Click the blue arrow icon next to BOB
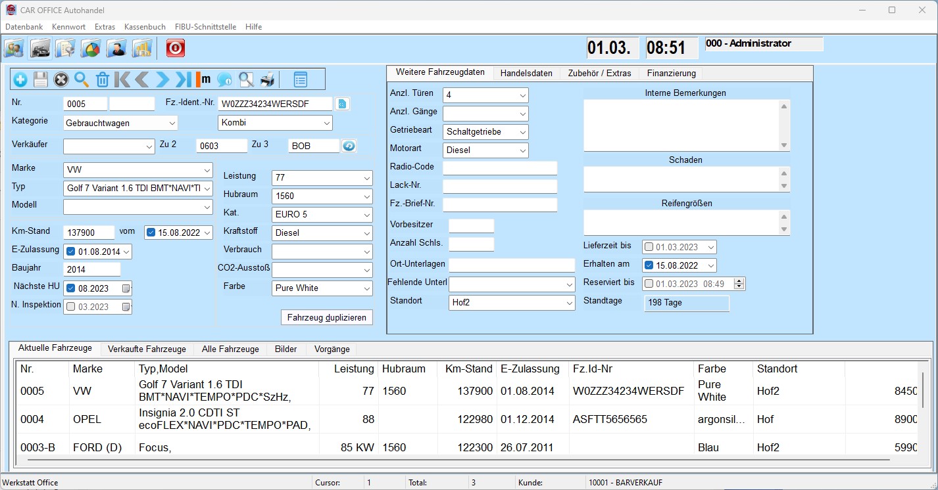Screen dimensions: 938x490 [x=349, y=146]
